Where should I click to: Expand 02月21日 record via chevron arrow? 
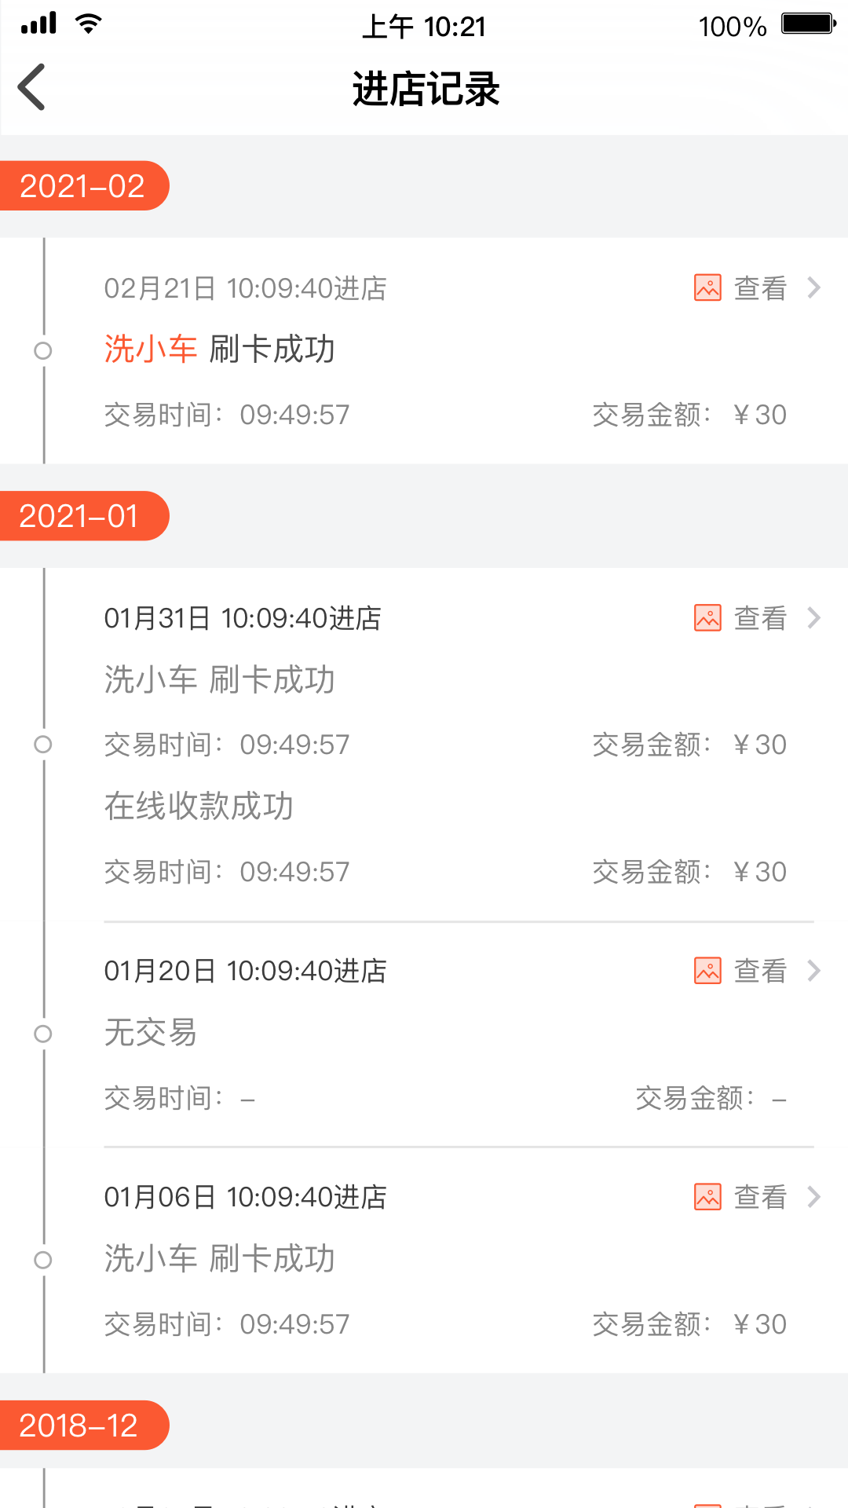click(814, 288)
